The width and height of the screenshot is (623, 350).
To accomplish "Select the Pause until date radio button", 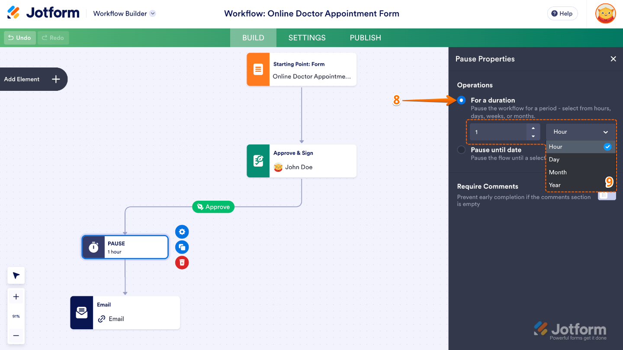I will 461,150.
